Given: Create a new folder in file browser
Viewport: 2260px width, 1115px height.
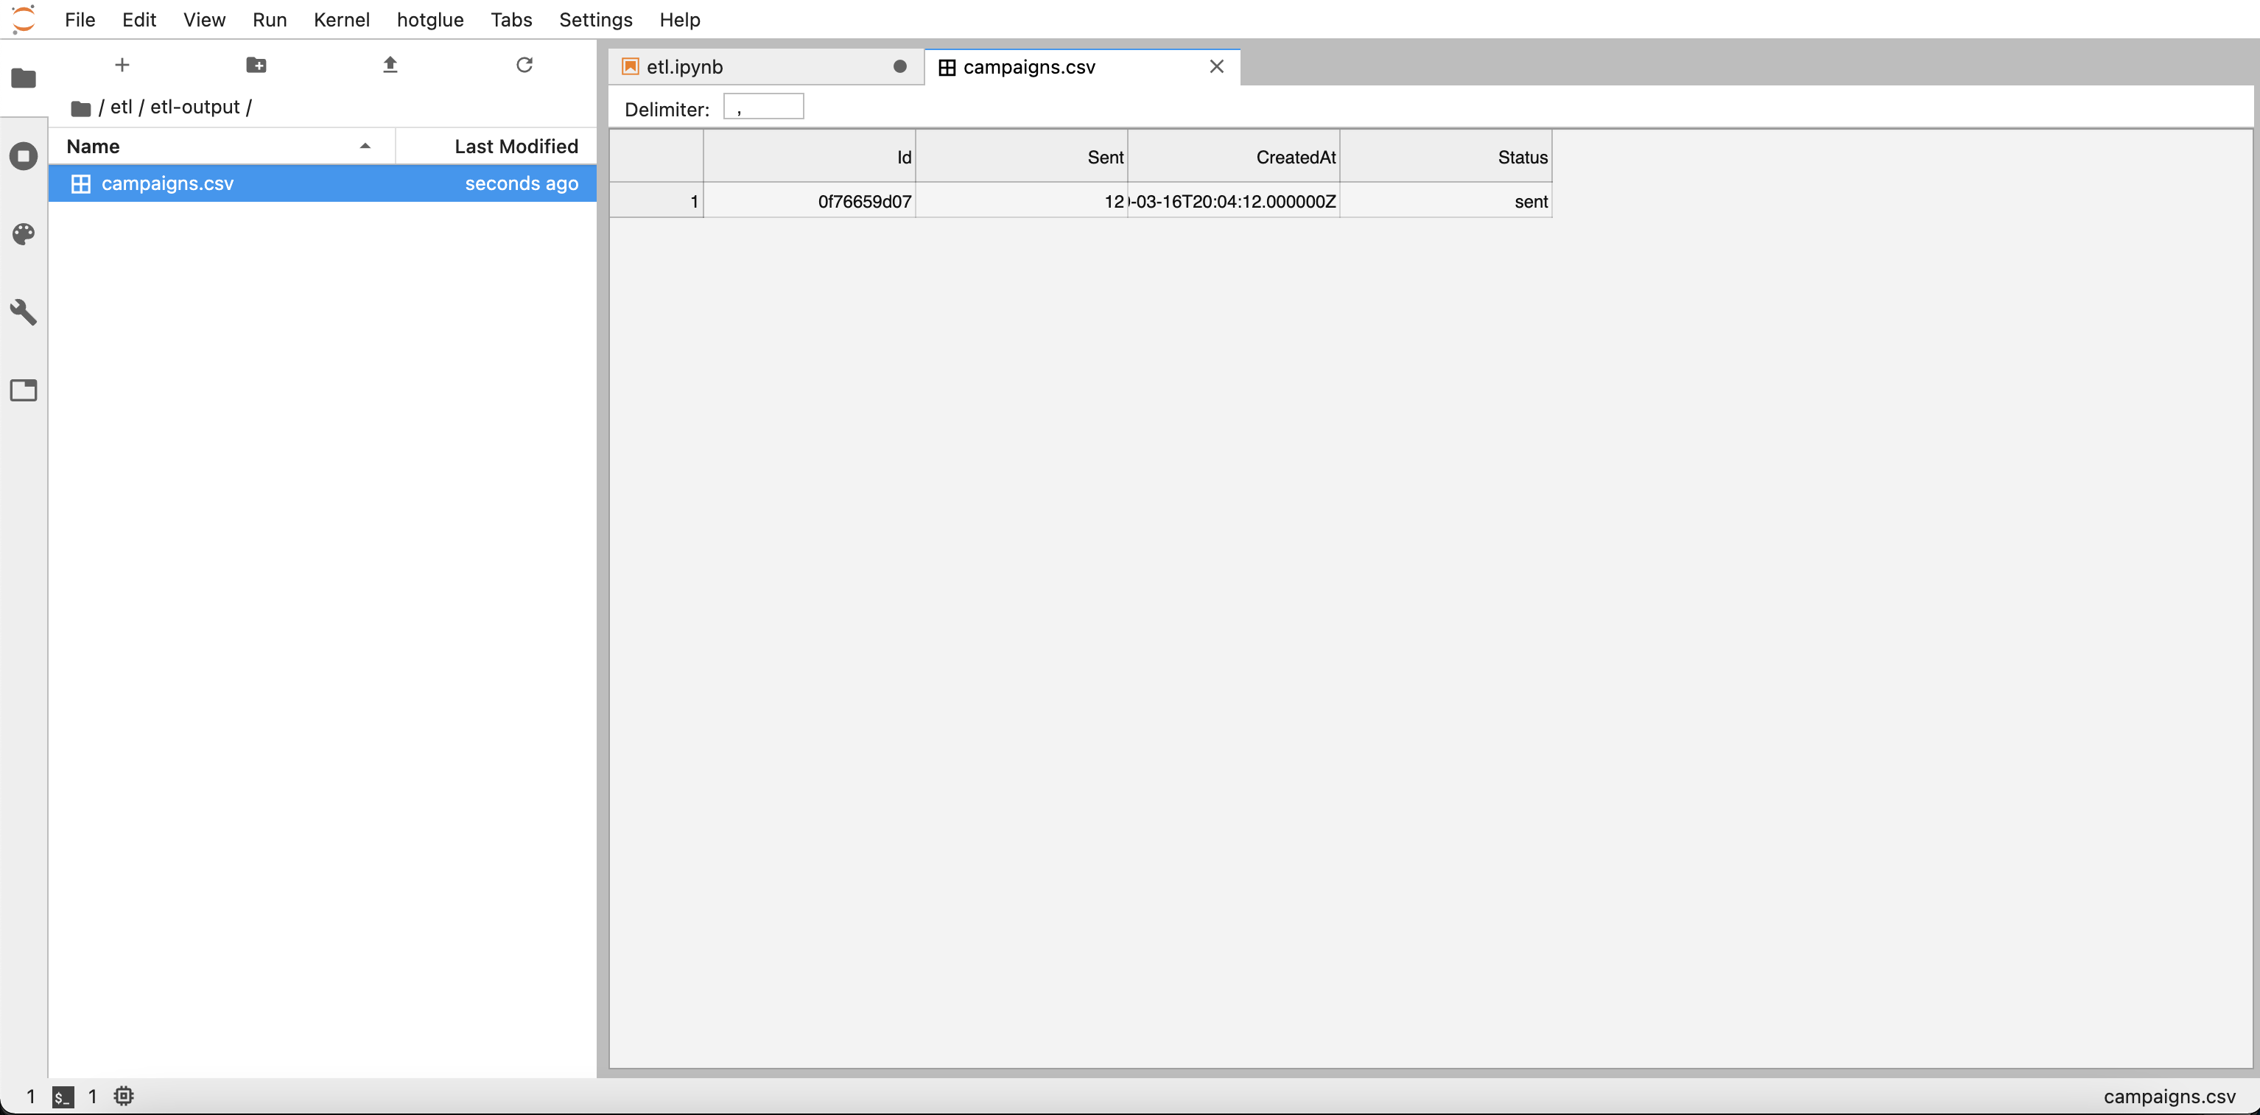Looking at the screenshot, I should click(x=256, y=65).
